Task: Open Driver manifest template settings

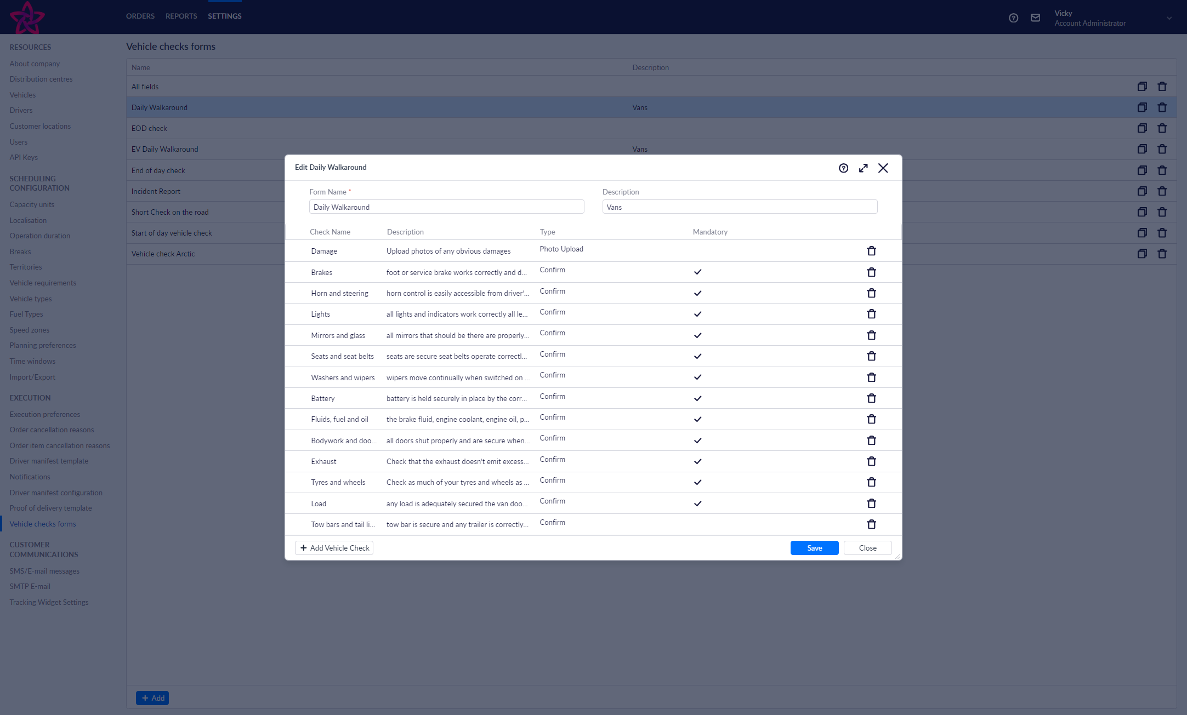Action: [x=49, y=461]
